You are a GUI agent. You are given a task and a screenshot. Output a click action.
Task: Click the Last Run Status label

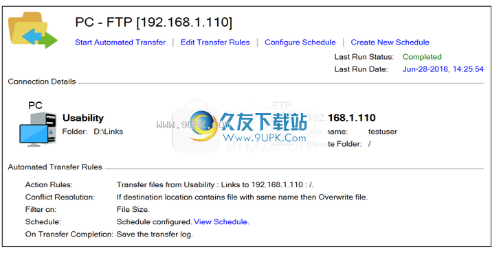[x=364, y=57]
